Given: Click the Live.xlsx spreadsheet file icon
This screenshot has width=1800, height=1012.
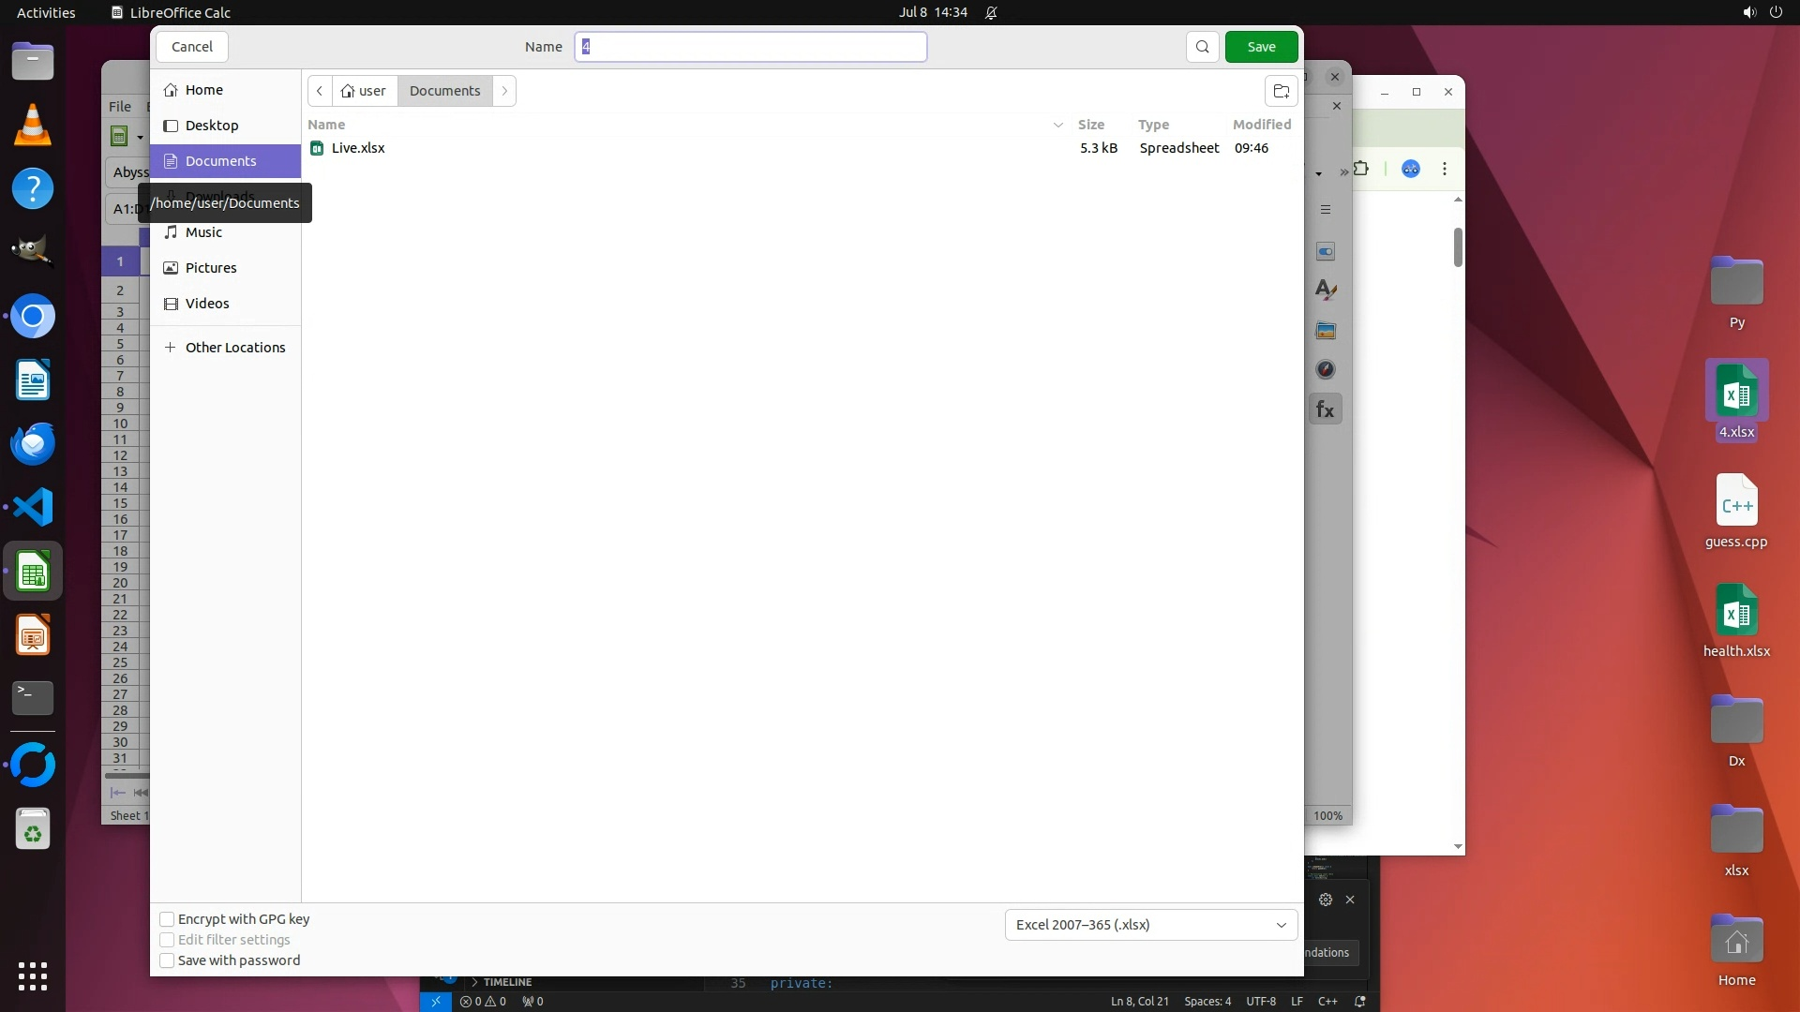Looking at the screenshot, I should click(317, 148).
